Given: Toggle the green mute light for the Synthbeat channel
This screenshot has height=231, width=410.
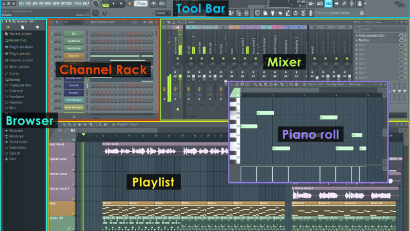Looking at the screenshot, I should point(52,41).
